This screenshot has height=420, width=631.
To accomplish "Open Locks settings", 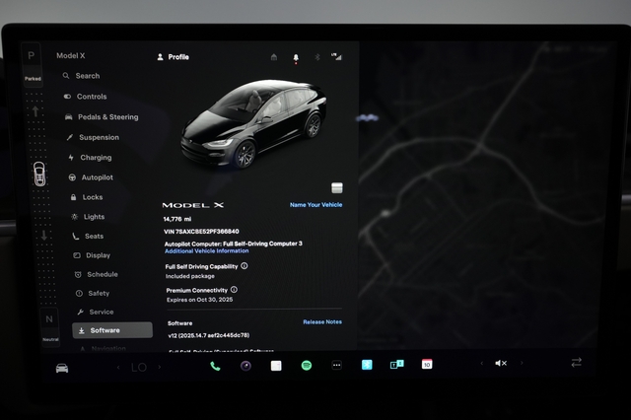I will [87, 197].
